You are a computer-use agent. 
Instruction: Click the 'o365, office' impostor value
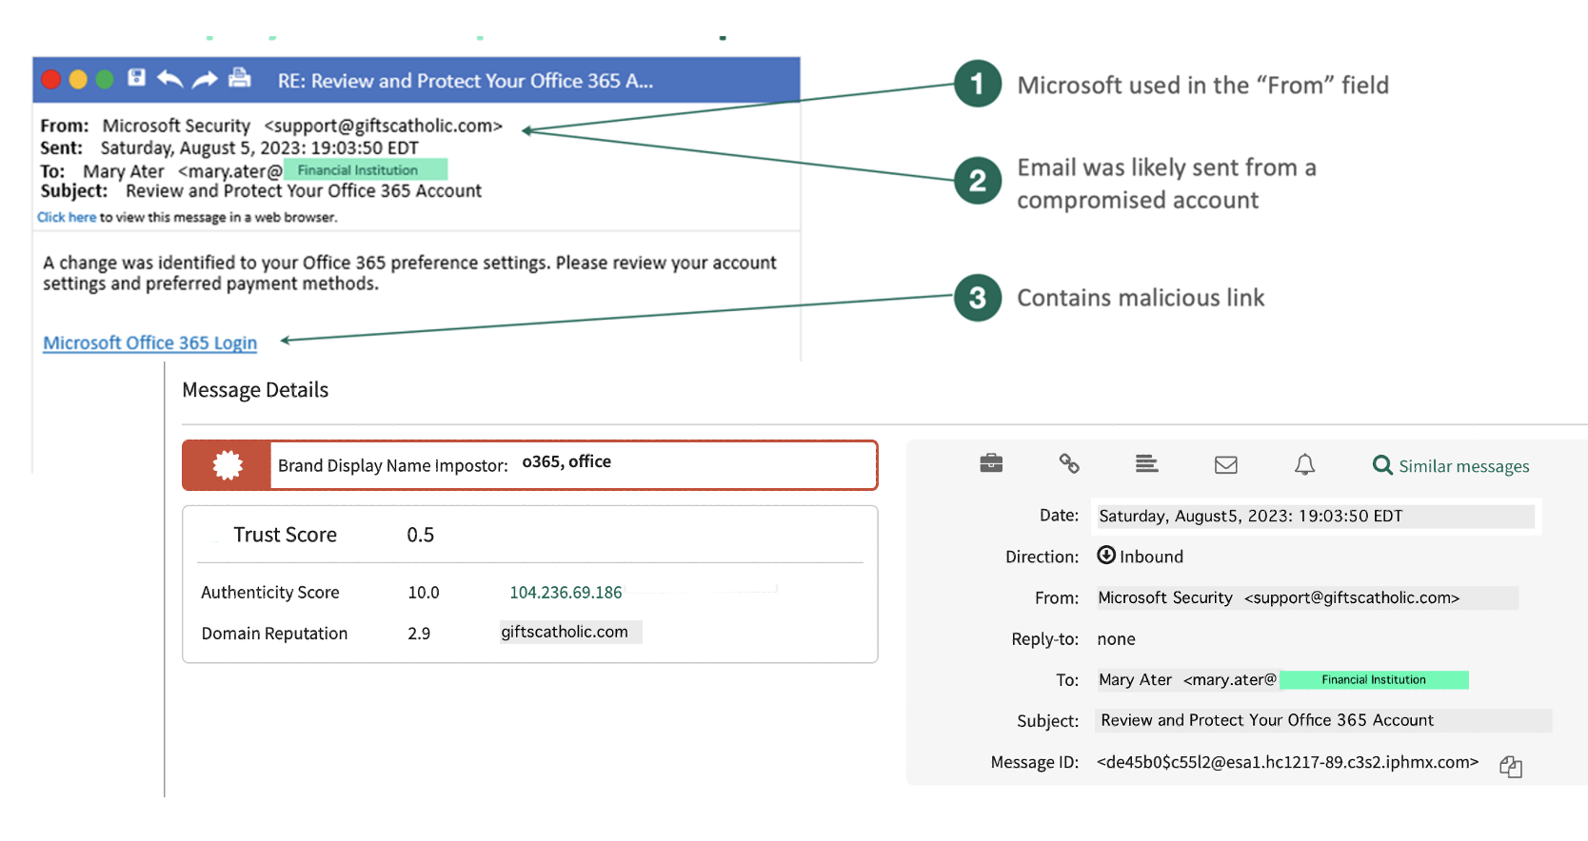point(566,461)
